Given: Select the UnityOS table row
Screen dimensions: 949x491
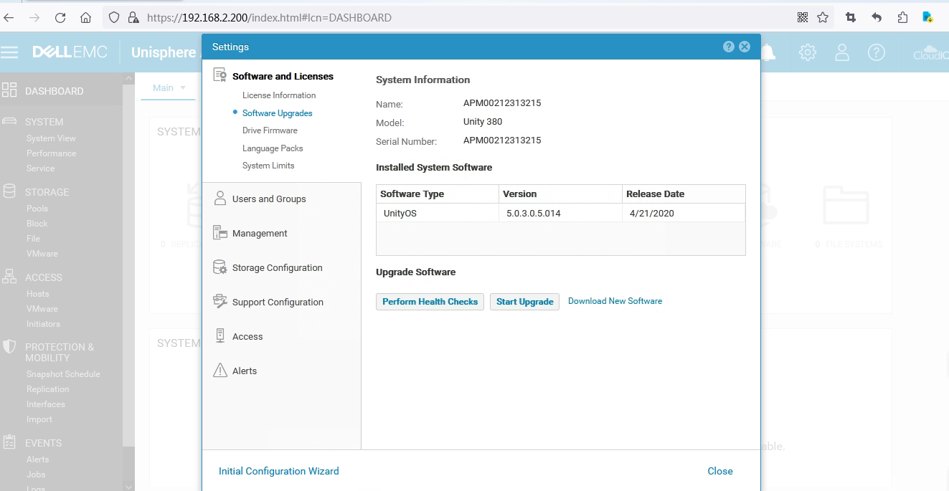Looking at the screenshot, I should (561, 213).
